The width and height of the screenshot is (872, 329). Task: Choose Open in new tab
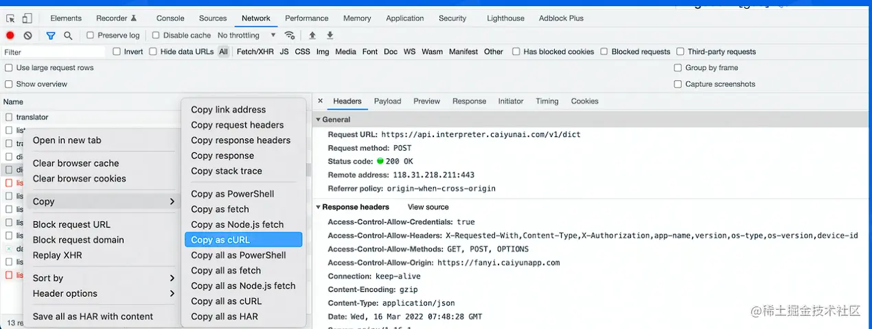point(104,141)
